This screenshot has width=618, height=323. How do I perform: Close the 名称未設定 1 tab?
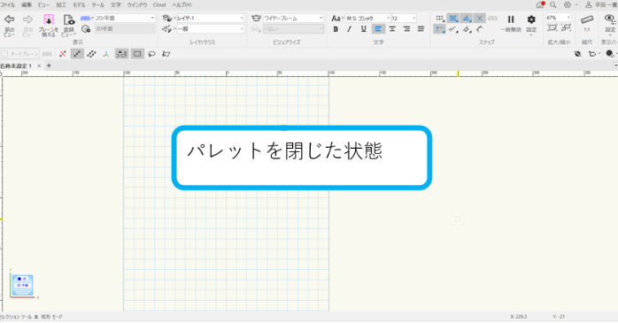click(39, 65)
